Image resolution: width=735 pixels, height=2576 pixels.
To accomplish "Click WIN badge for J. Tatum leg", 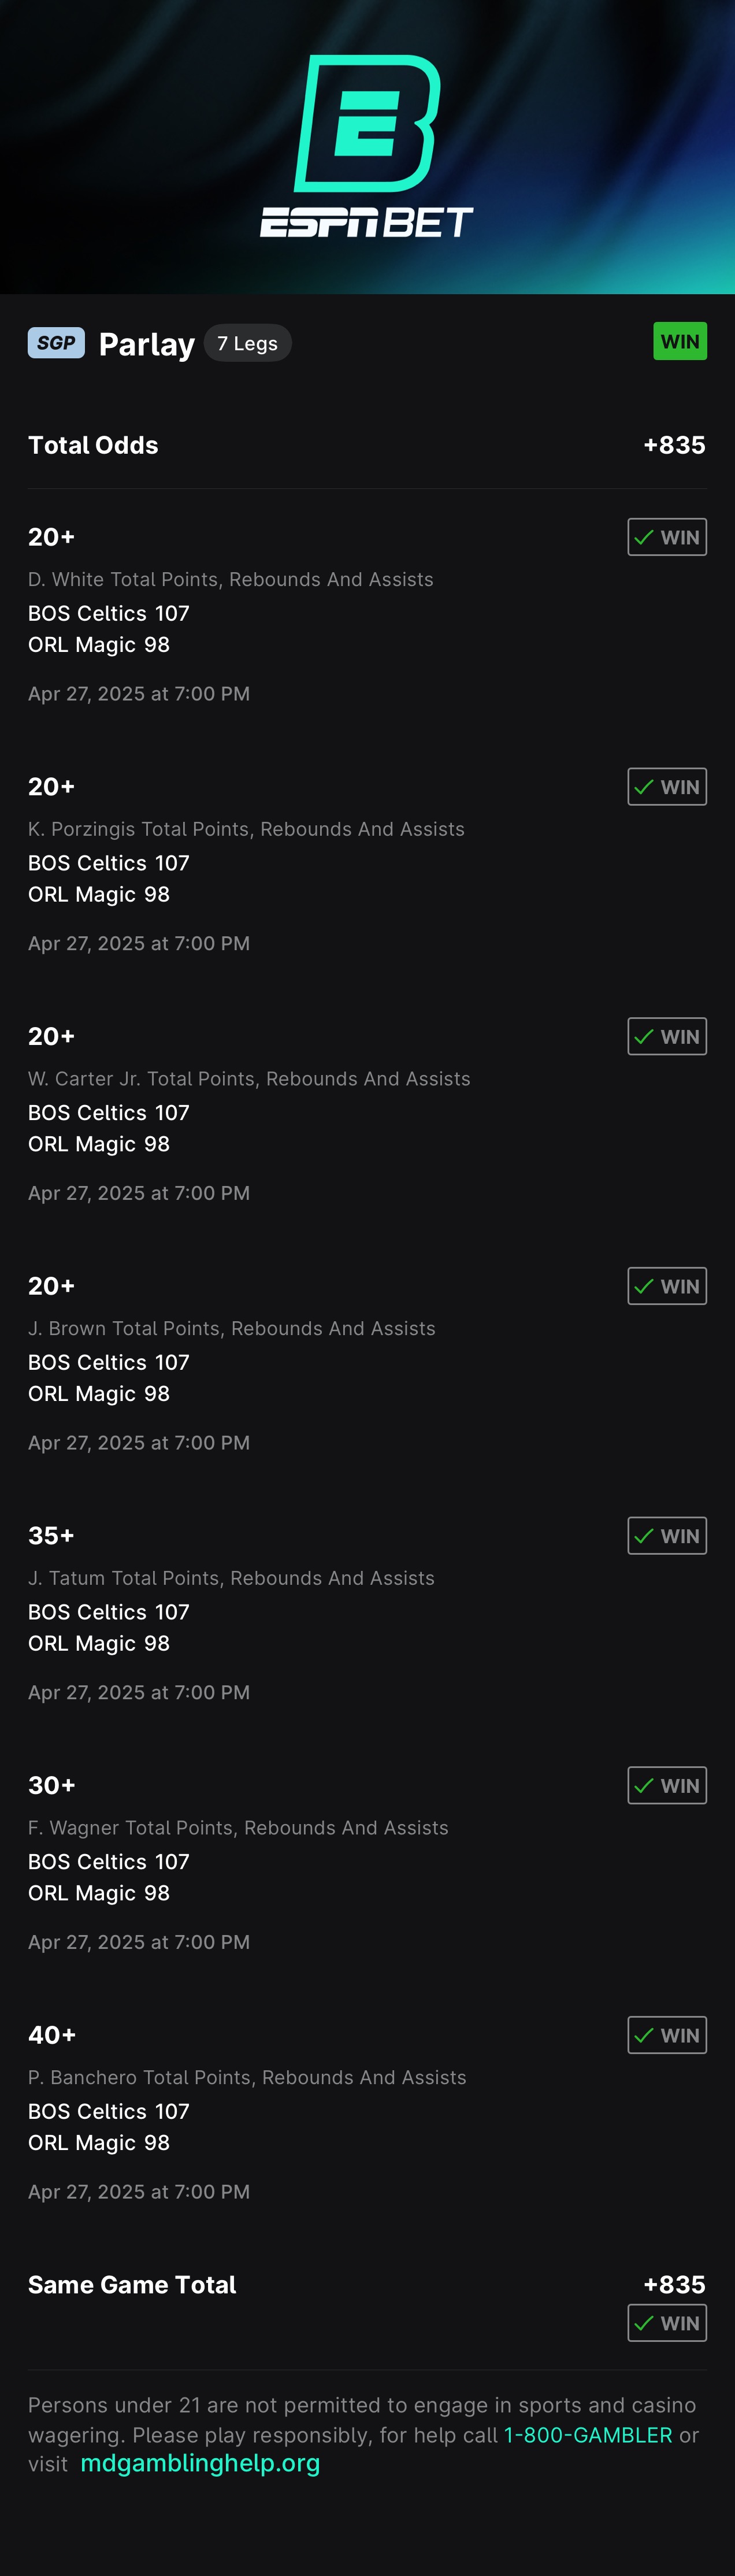I will [667, 1536].
